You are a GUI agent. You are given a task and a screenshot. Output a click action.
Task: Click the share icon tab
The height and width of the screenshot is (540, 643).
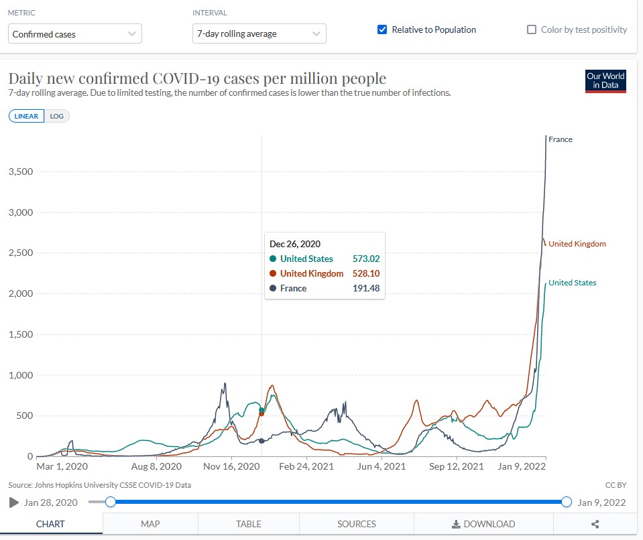595,524
